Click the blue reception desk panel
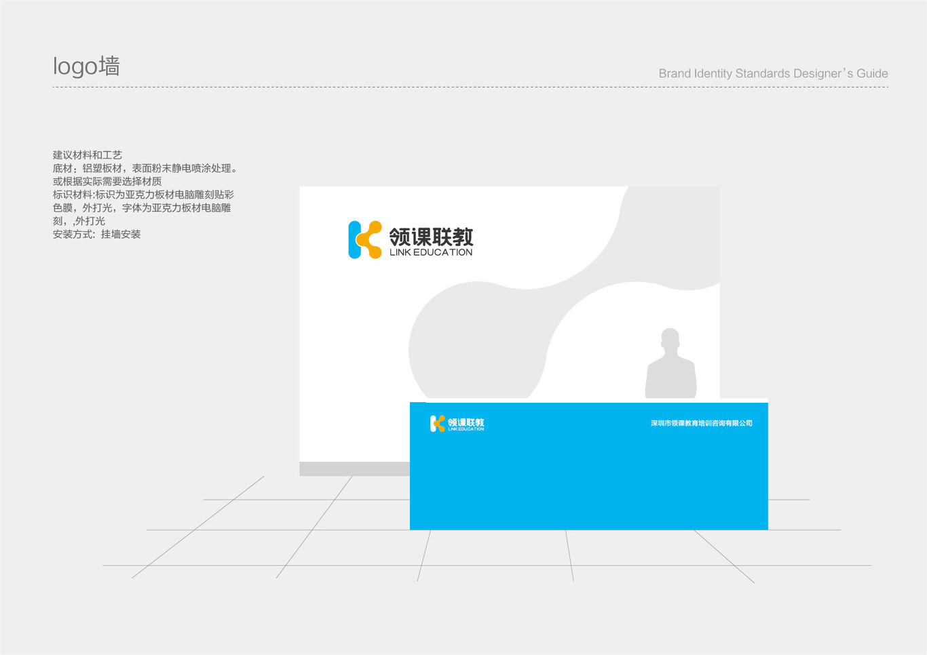Viewport: 927px width, 655px height. [x=589, y=466]
